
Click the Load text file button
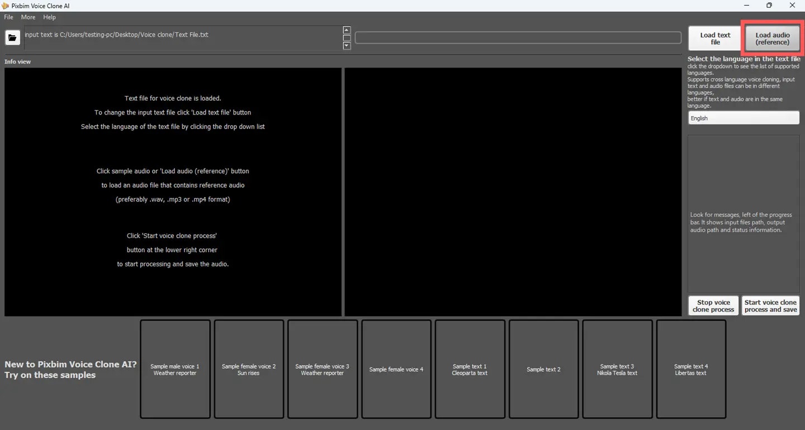715,39
